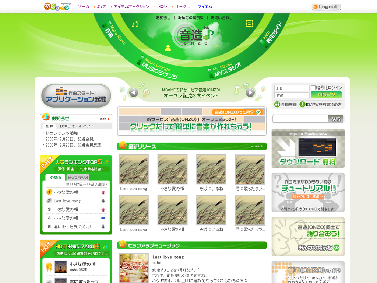This screenshot has height=283, width=377.
Task: Open the サークル menu link
Action: click(182, 7)
